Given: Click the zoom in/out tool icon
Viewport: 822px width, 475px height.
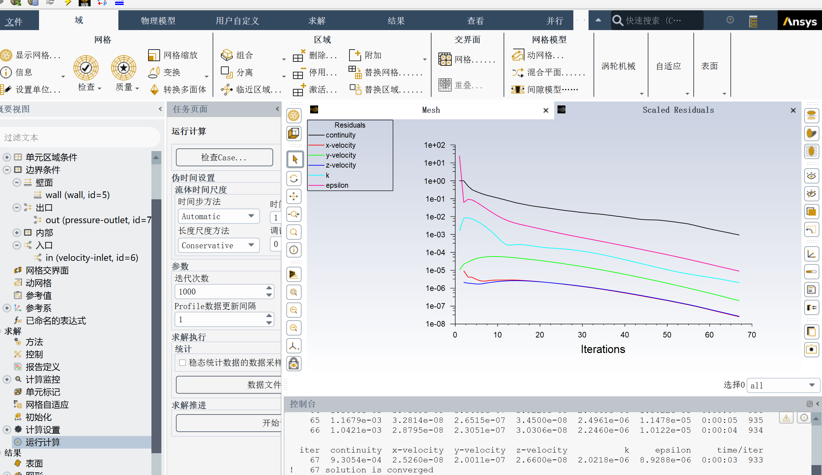Looking at the screenshot, I should tap(294, 214).
